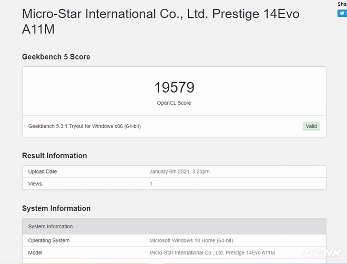
Task: Select the Views row label
Action: [x=35, y=184]
